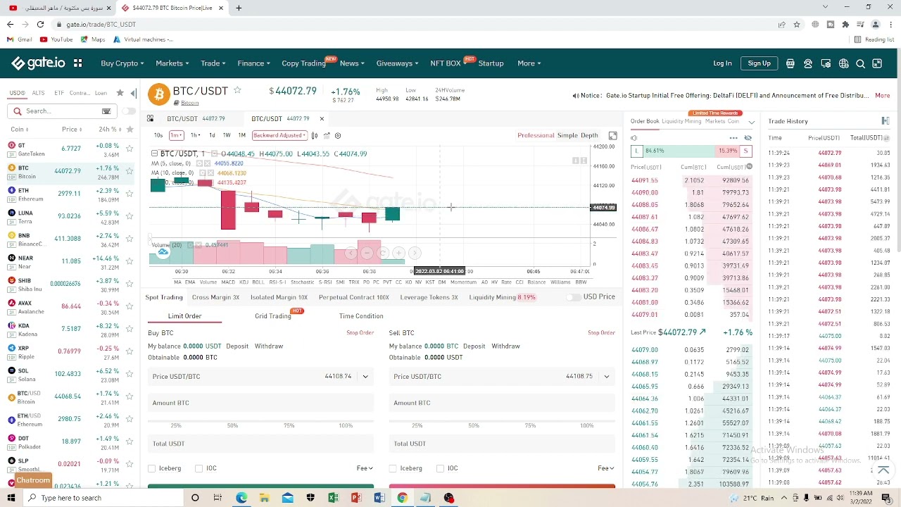Click the order book sound icon

pos(634,138)
